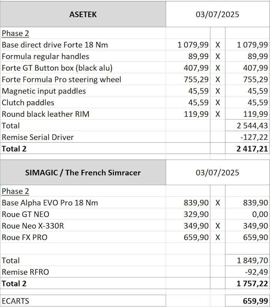Image resolution: width=270 pixels, height=307 pixels.
Task: Click the X mark for Clutch paddles
Action: [x=217, y=103]
